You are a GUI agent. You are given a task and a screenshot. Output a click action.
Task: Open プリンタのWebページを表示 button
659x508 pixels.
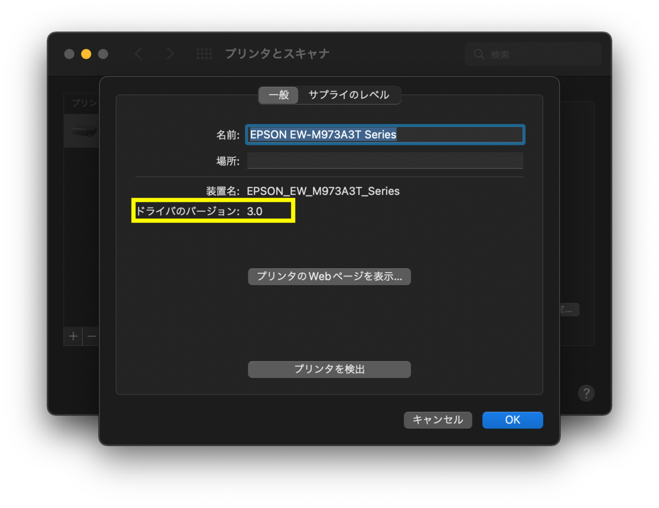(329, 276)
